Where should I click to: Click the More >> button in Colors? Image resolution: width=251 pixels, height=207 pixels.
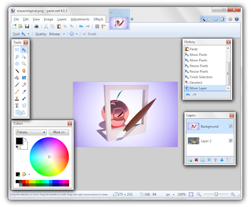coord(59,132)
